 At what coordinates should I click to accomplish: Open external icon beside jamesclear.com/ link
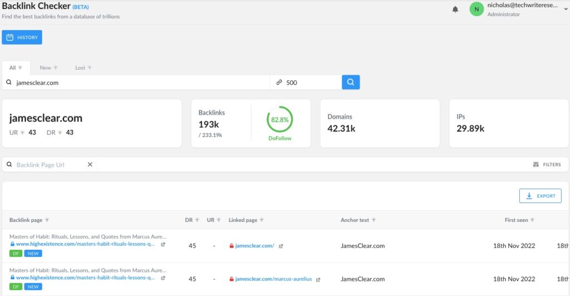pos(281,246)
